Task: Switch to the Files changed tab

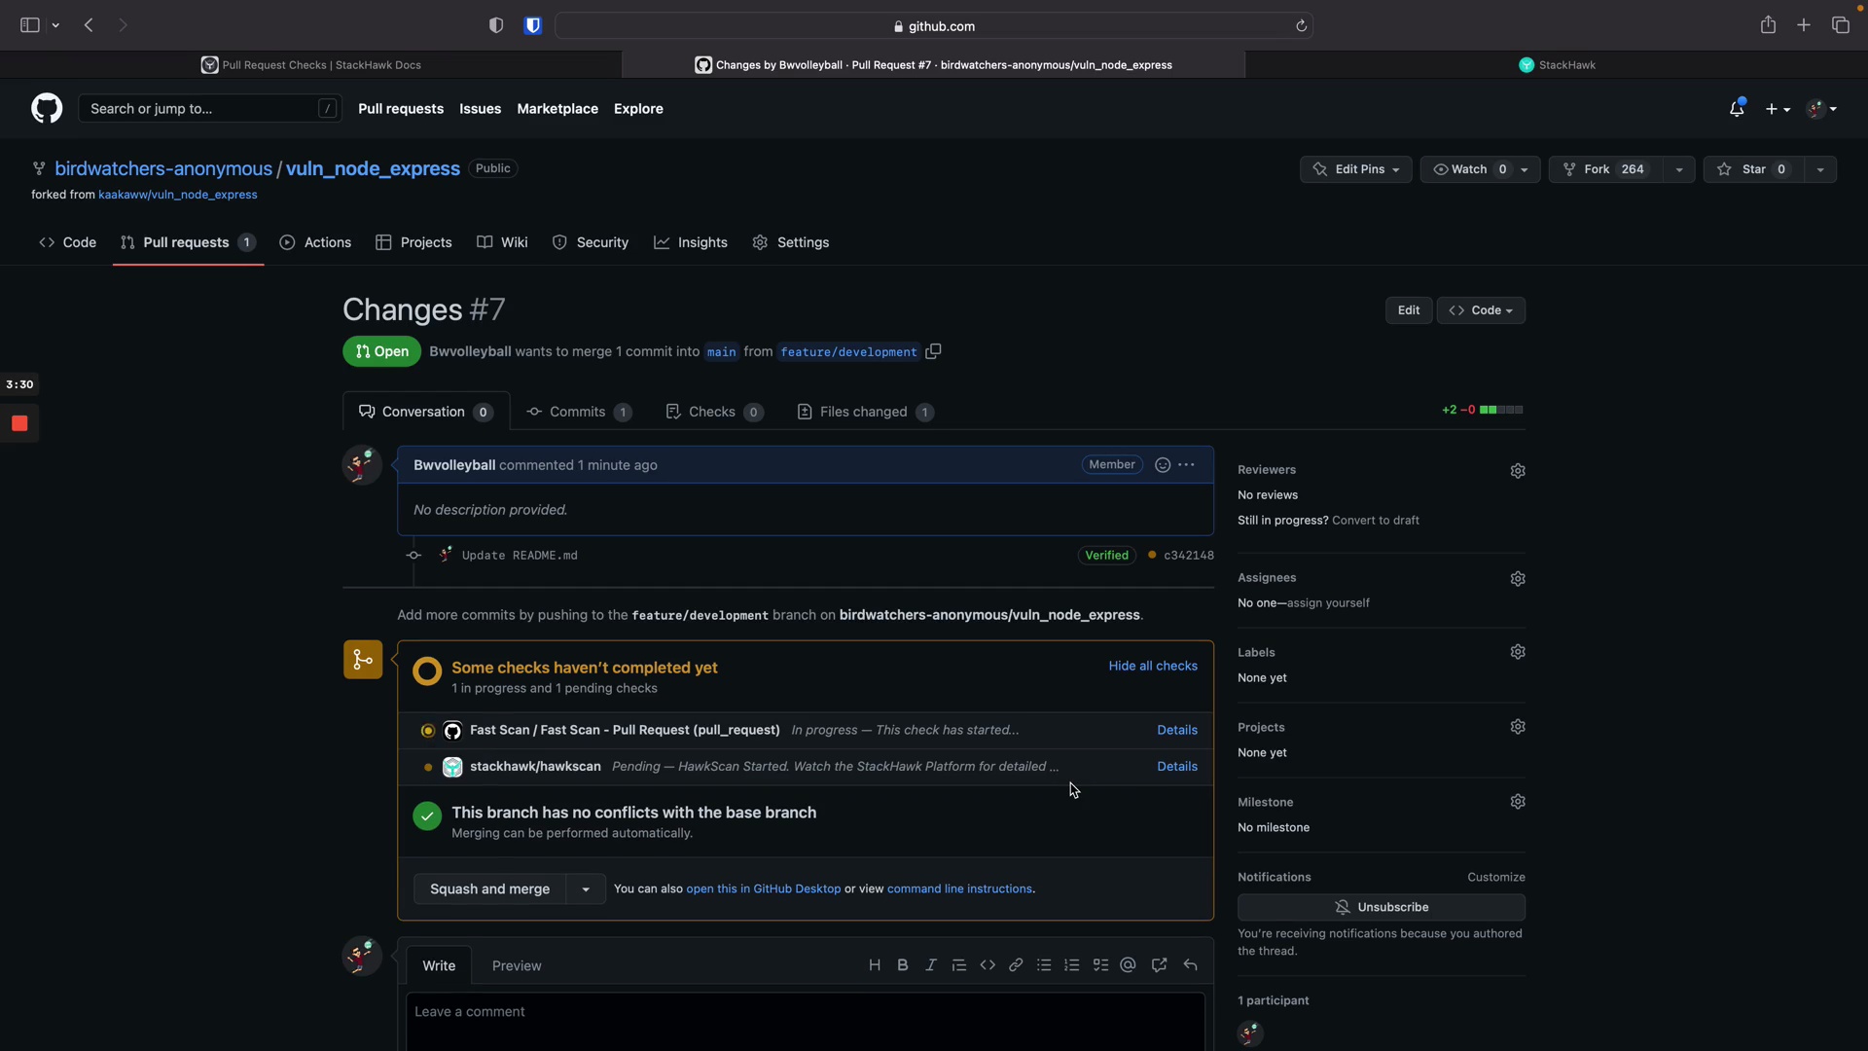Action: [865, 412]
